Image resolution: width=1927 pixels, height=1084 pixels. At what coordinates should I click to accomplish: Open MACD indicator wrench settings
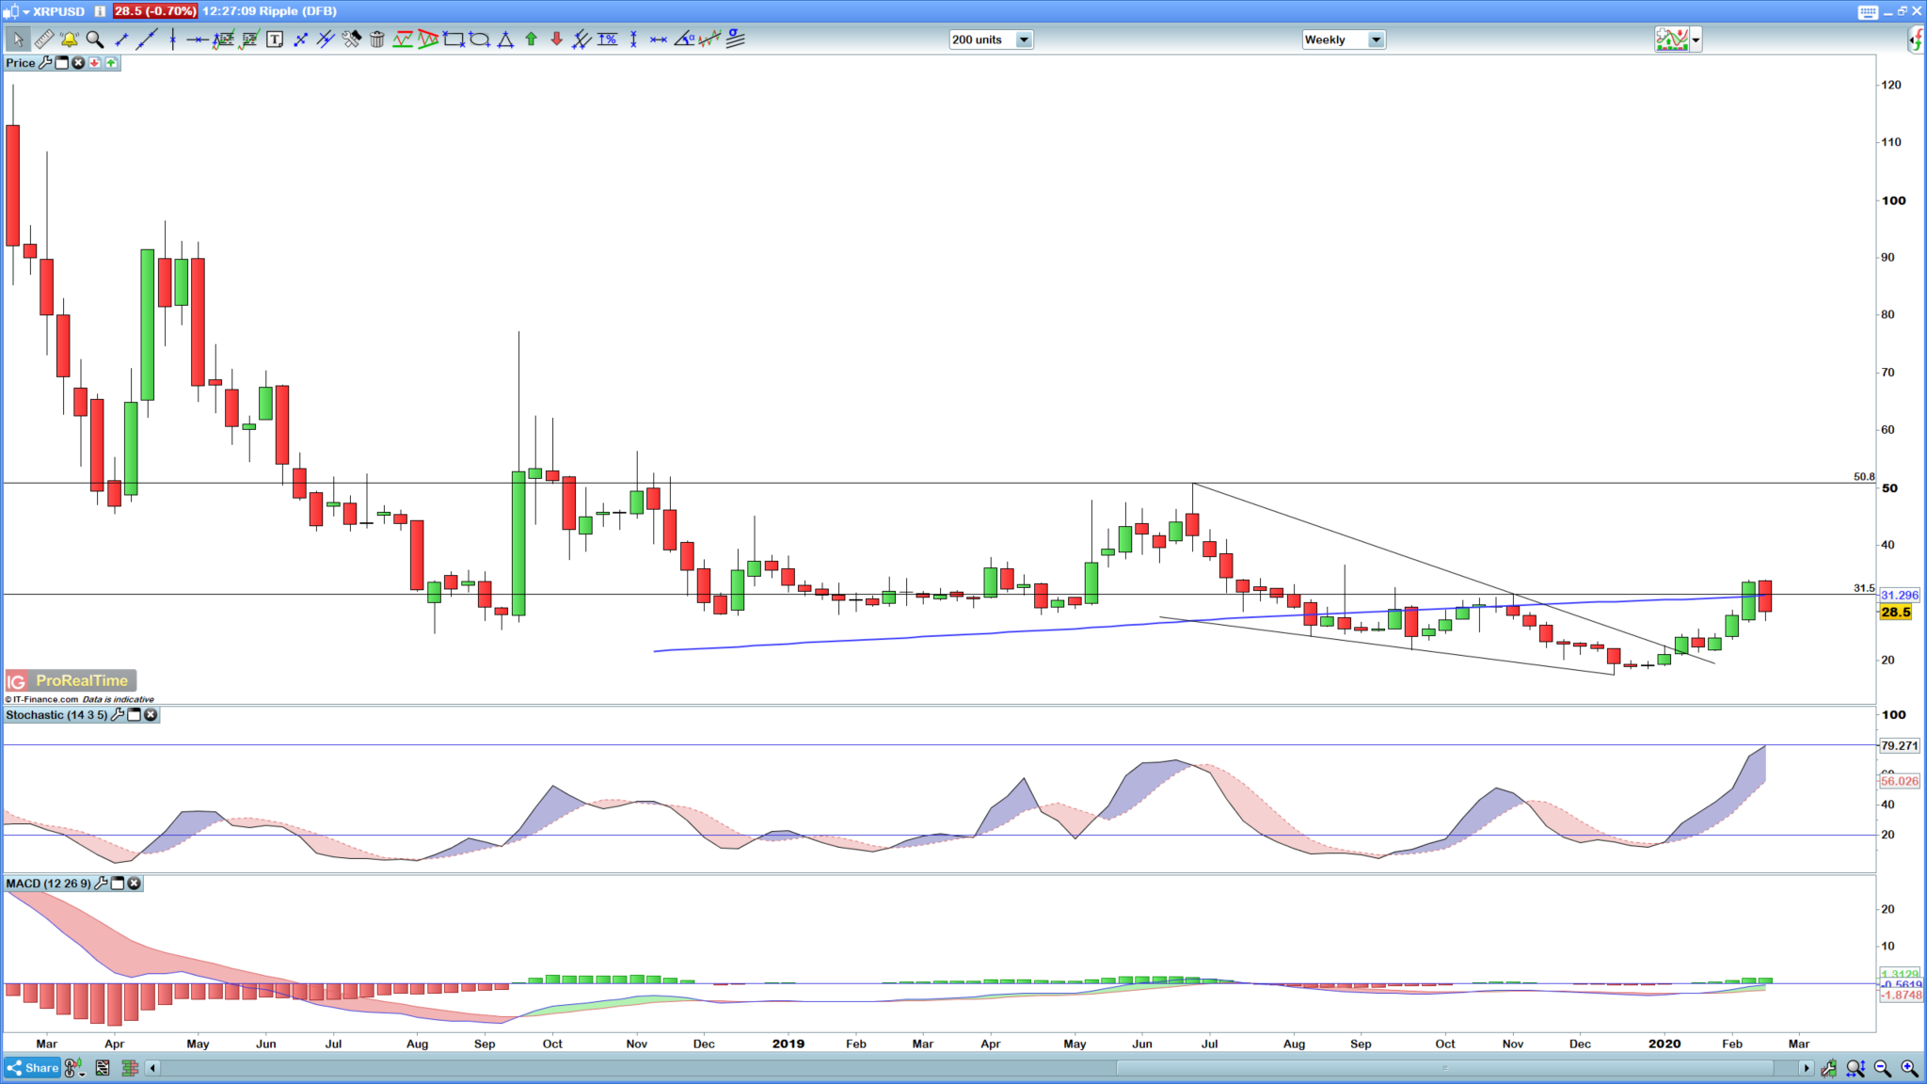pos(102,884)
